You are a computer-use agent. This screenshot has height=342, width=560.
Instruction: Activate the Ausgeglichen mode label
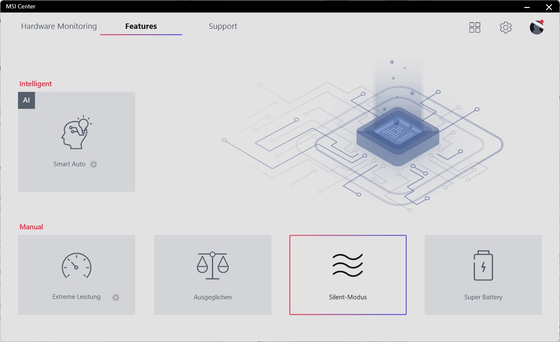click(x=213, y=297)
